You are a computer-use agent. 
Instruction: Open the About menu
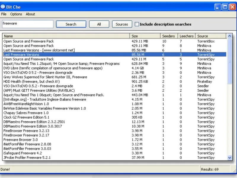click(30, 14)
